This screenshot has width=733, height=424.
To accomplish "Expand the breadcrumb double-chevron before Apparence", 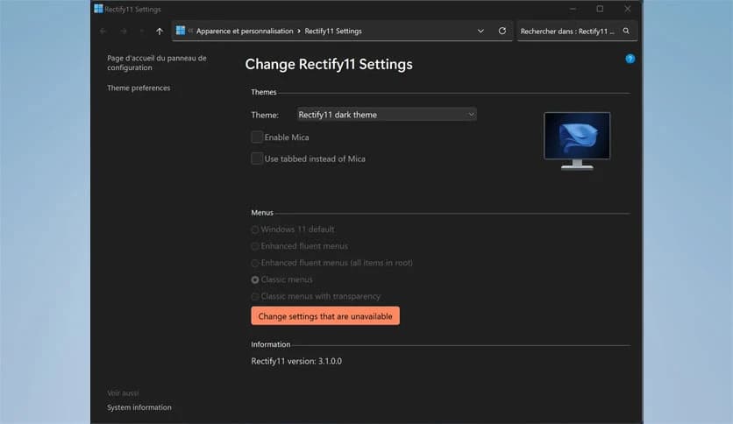I will tap(190, 31).
